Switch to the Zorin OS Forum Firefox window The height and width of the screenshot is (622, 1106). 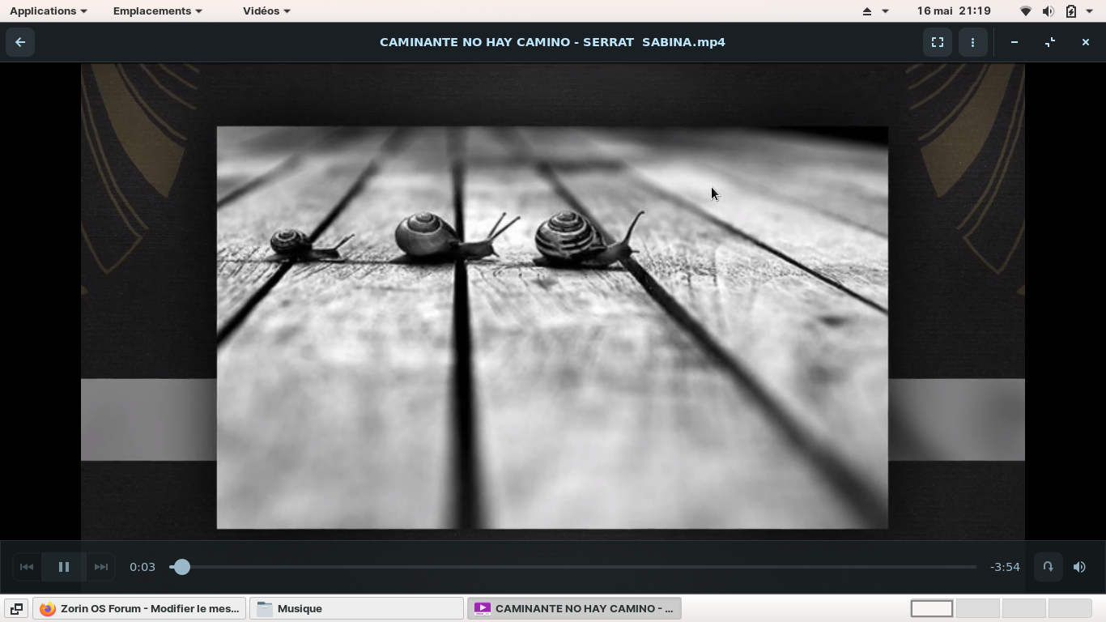click(139, 608)
